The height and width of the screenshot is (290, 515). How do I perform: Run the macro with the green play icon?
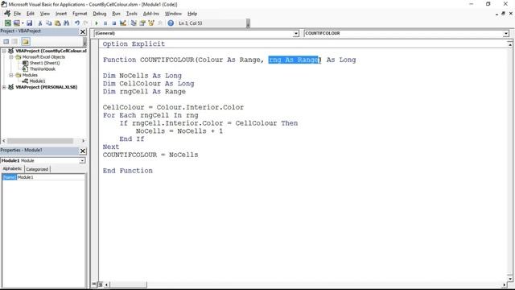97,23
